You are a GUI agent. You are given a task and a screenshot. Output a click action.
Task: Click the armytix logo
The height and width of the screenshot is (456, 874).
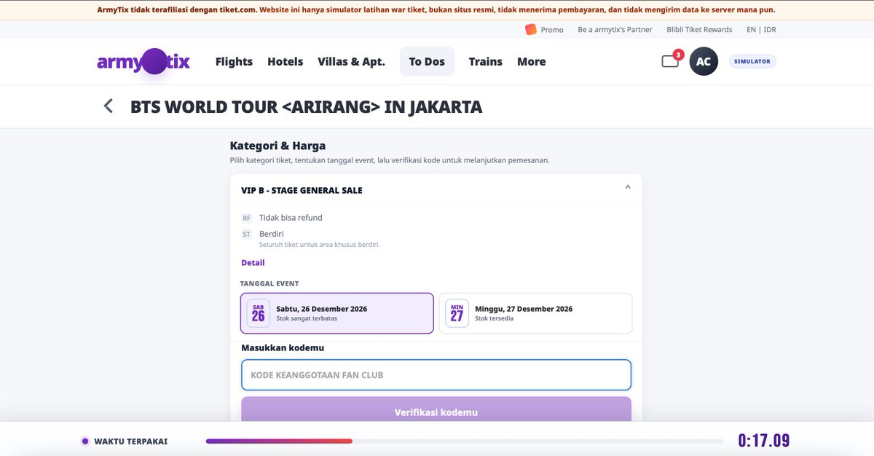tap(143, 62)
